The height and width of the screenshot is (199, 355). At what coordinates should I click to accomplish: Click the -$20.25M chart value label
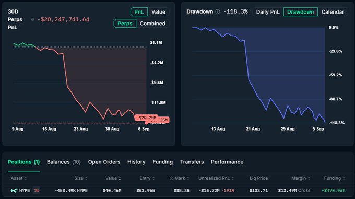tap(147, 118)
